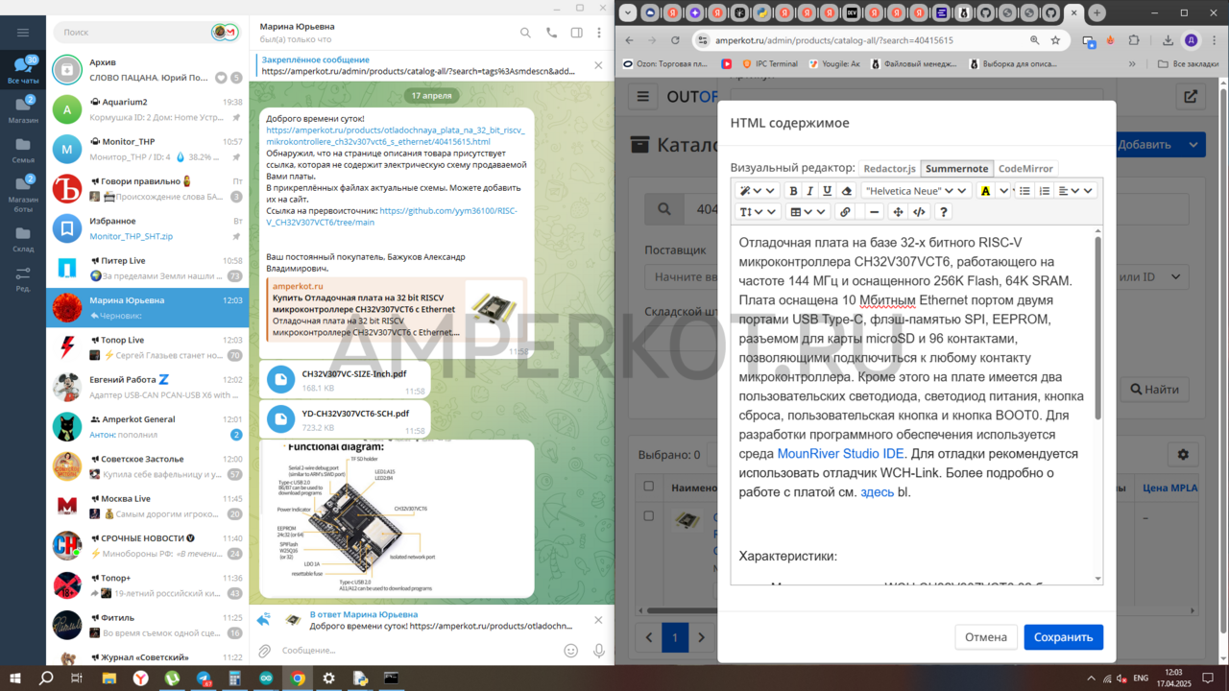This screenshot has height=691, width=1229.
Task: Open Все чаты folder in Telegram
Action: click(x=23, y=71)
